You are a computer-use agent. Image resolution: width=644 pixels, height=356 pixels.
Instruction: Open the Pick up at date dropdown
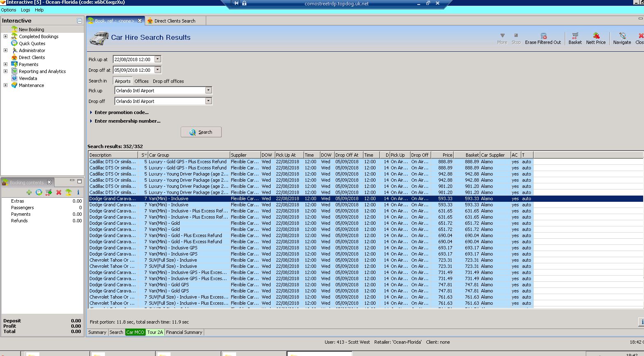(158, 59)
